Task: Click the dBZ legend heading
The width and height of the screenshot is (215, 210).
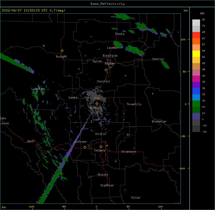Action: [202, 13]
